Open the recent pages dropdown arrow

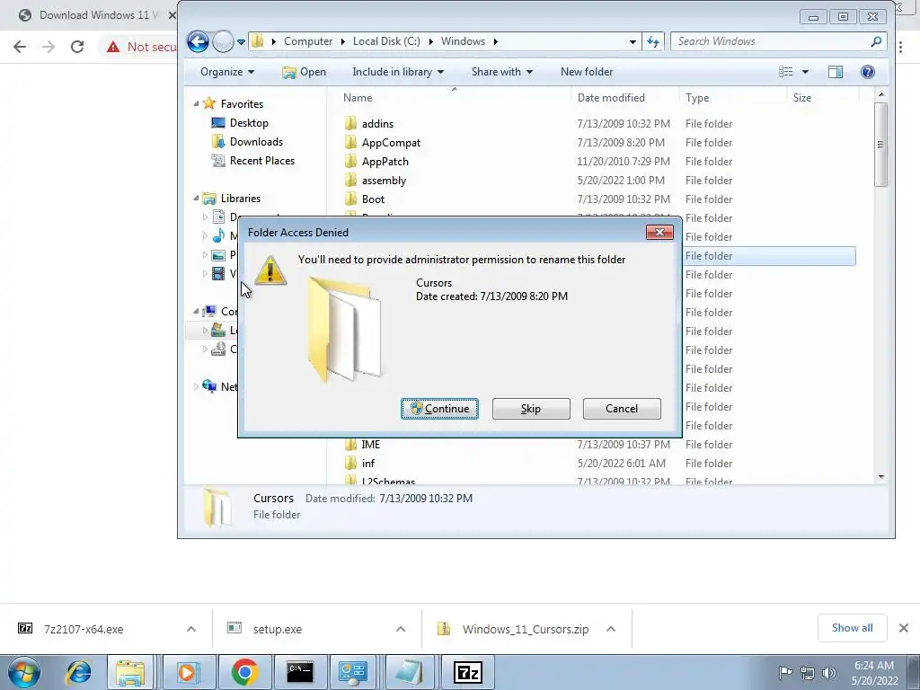241,41
